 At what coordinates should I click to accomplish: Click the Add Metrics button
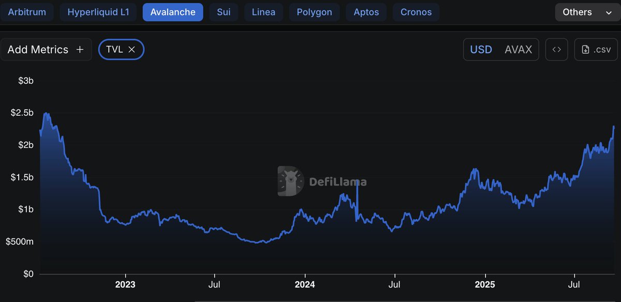[x=46, y=50]
